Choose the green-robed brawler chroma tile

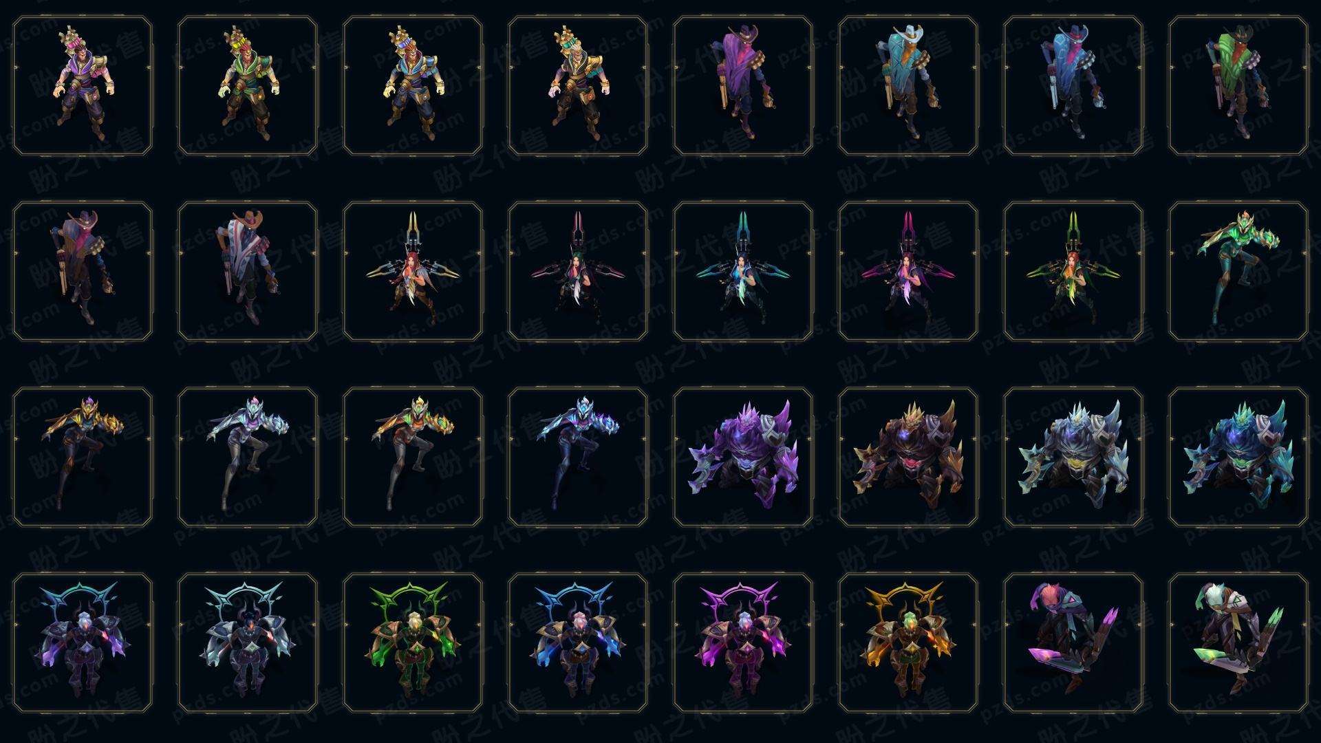(x=248, y=86)
